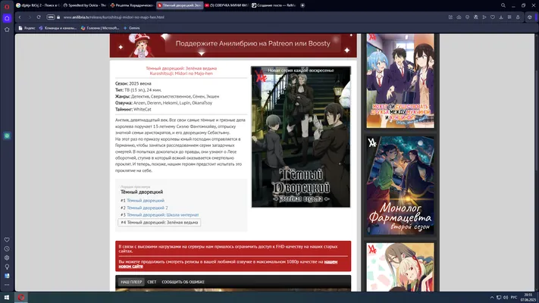Reload the page with the refresh icon

click(x=39, y=17)
